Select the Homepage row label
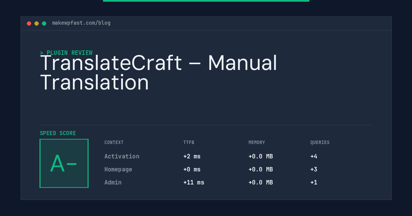Image resolution: width=412 pixels, height=216 pixels. tap(118, 169)
